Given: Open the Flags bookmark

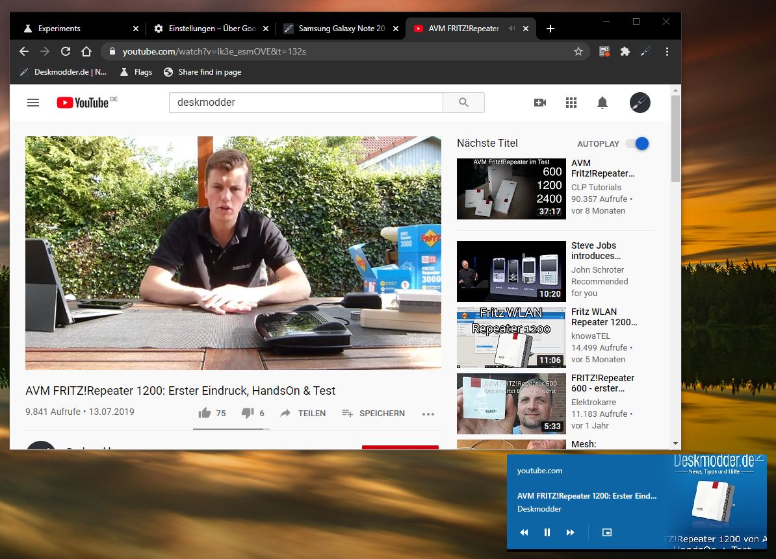Looking at the screenshot, I should (136, 72).
